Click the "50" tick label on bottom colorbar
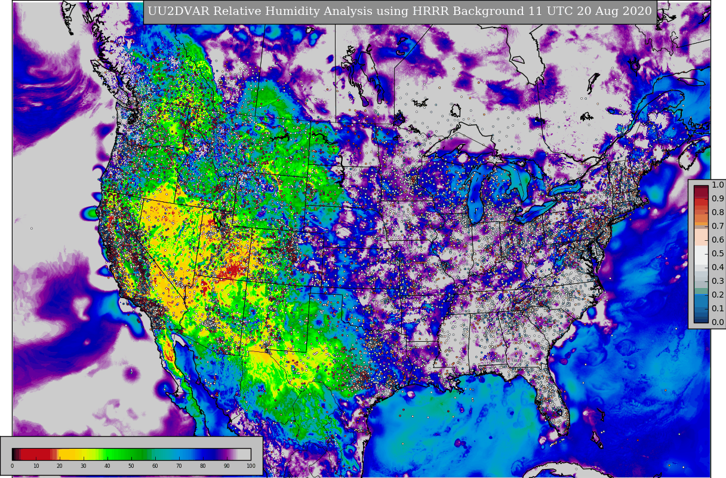726x478 pixels. pos(131,466)
